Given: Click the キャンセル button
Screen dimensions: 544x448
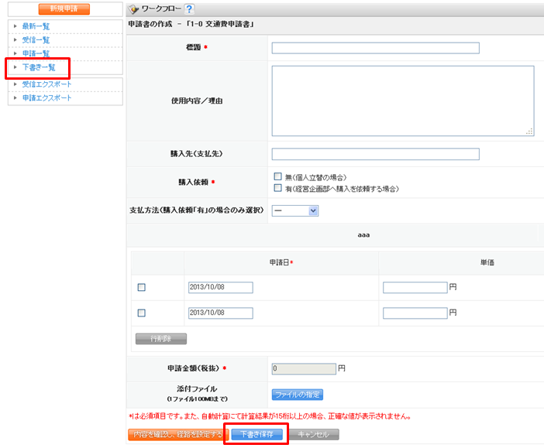Looking at the screenshot, I should pyautogui.click(x=314, y=435).
